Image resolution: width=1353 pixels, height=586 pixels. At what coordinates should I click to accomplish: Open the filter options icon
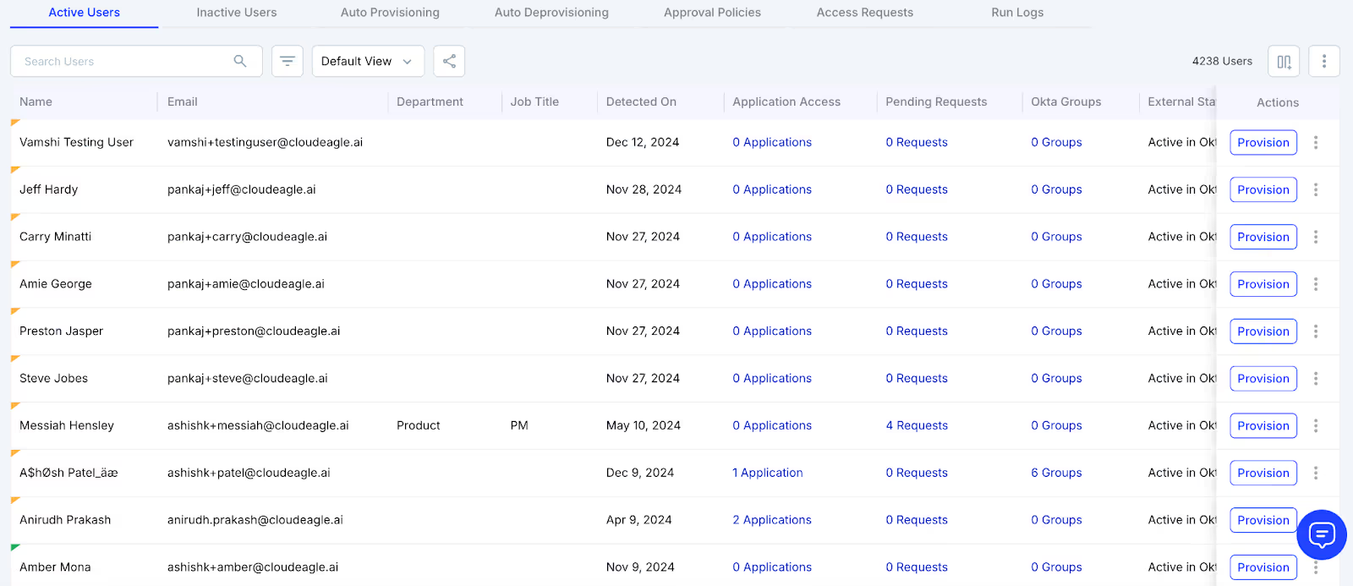pyautogui.click(x=288, y=61)
